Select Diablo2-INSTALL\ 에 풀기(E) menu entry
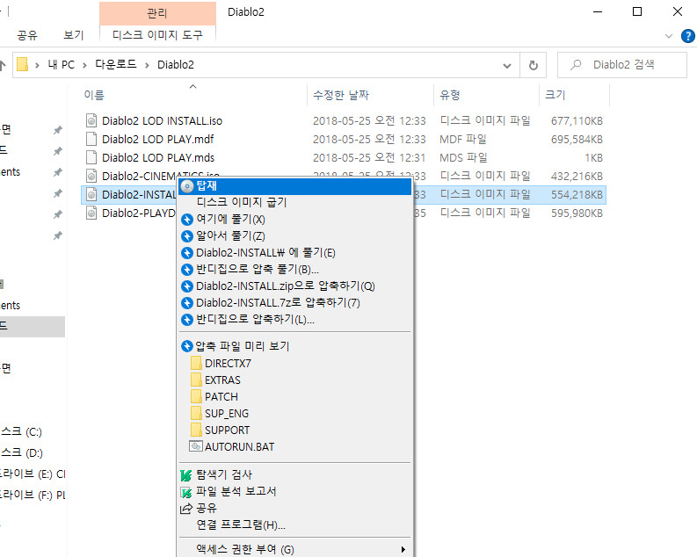Image resolution: width=697 pixels, height=557 pixels. [x=295, y=253]
